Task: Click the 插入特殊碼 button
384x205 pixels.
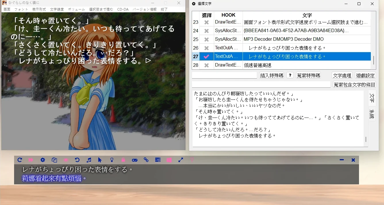Action: click(272, 75)
